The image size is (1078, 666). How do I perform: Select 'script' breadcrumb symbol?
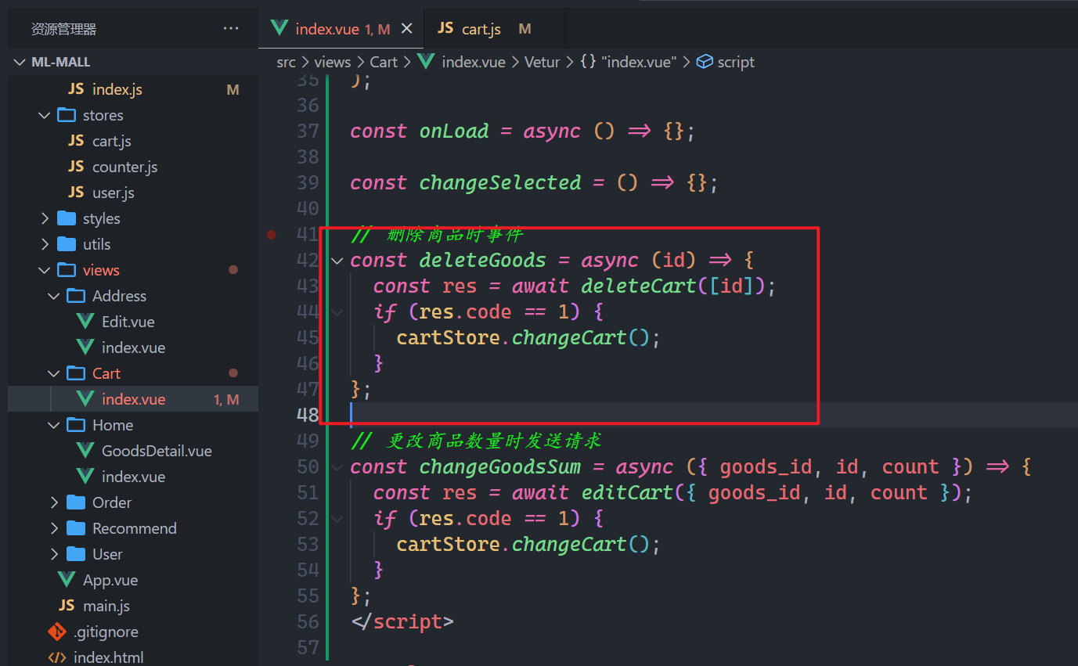pos(736,62)
